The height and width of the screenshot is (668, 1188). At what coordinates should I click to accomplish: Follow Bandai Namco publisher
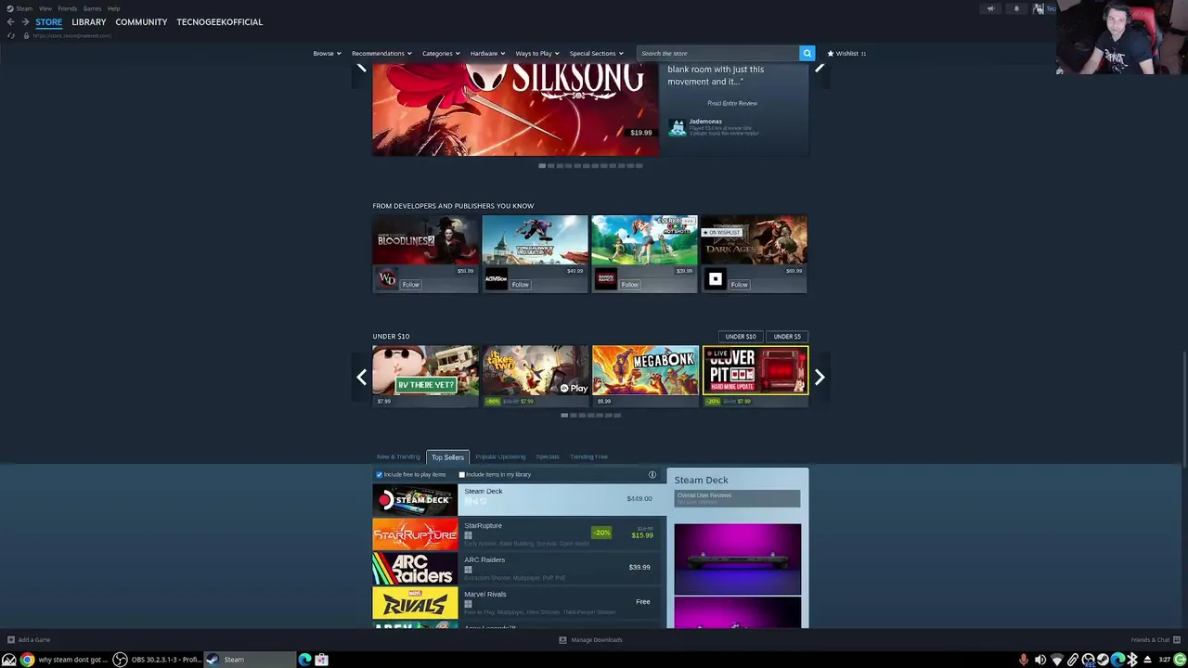click(x=629, y=285)
